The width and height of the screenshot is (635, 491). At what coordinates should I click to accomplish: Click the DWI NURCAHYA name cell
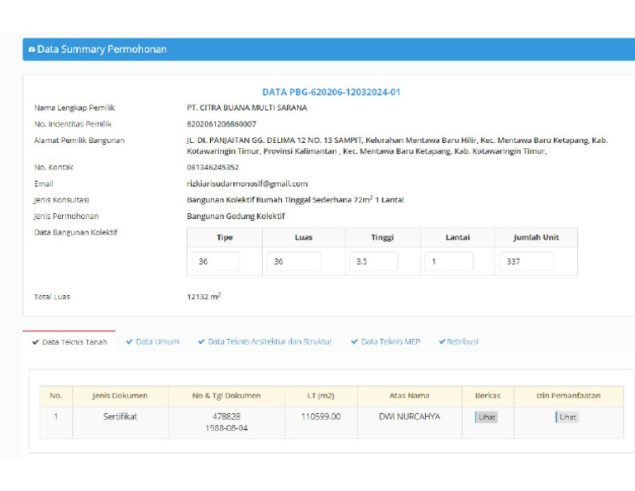(409, 417)
